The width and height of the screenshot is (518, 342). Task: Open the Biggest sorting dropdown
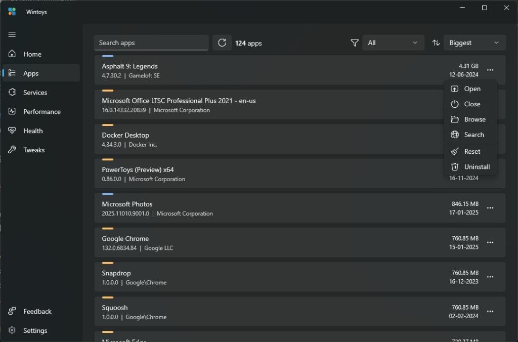tap(474, 42)
